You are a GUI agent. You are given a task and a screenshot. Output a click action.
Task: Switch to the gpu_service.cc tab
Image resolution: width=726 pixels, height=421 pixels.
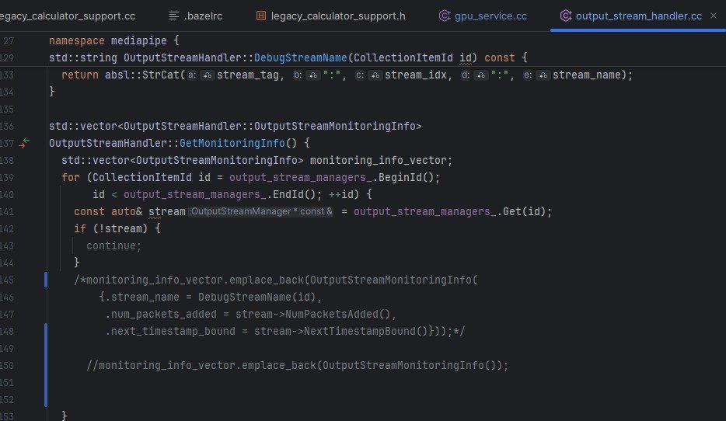click(x=483, y=16)
